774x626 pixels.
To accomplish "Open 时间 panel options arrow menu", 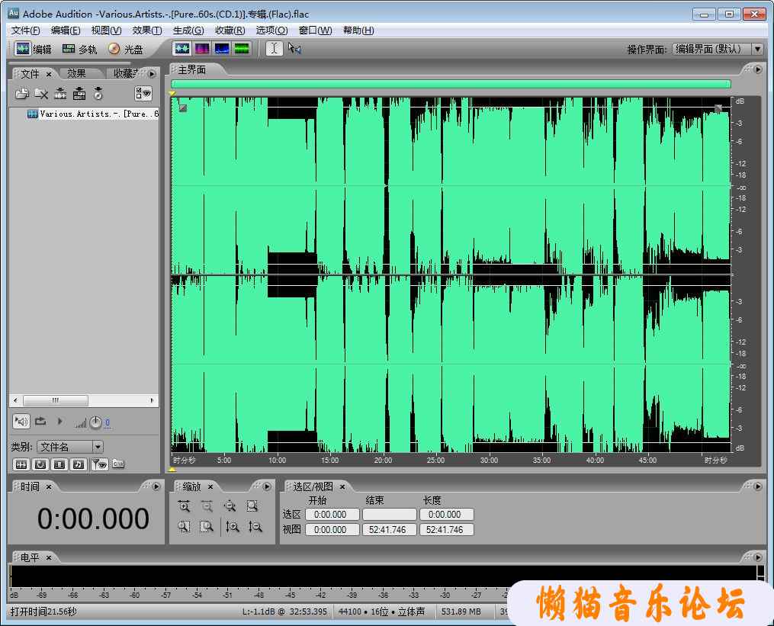I will coord(156,486).
